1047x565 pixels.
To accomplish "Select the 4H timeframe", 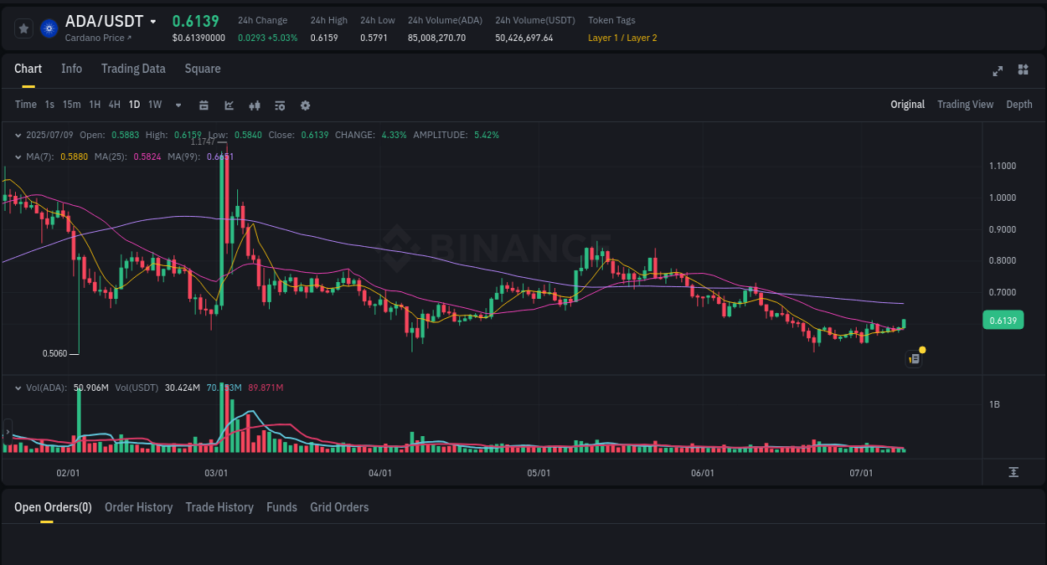I will [x=114, y=105].
